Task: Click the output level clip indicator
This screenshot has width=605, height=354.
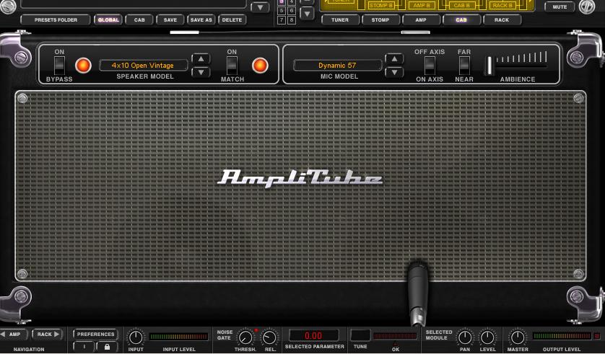Action: point(597,336)
